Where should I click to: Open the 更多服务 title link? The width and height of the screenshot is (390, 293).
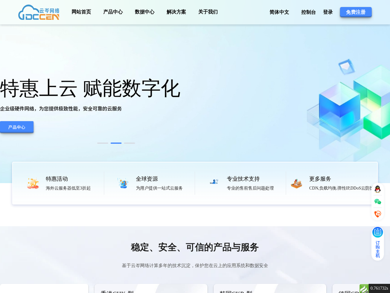pos(320,179)
